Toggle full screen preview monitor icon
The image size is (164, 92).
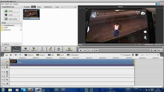[152, 51]
